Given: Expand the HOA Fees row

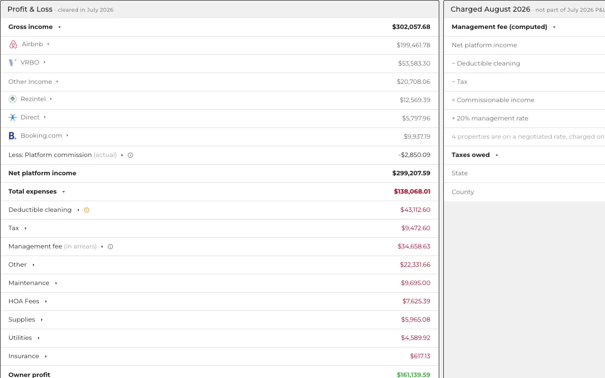Looking at the screenshot, I should tap(46, 302).
